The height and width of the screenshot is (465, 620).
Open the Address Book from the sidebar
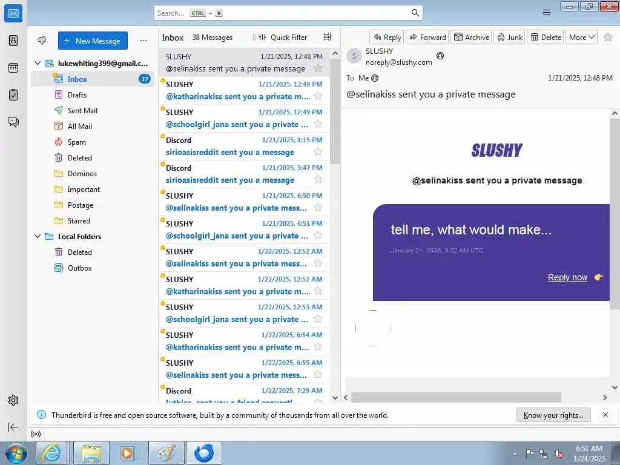click(13, 41)
